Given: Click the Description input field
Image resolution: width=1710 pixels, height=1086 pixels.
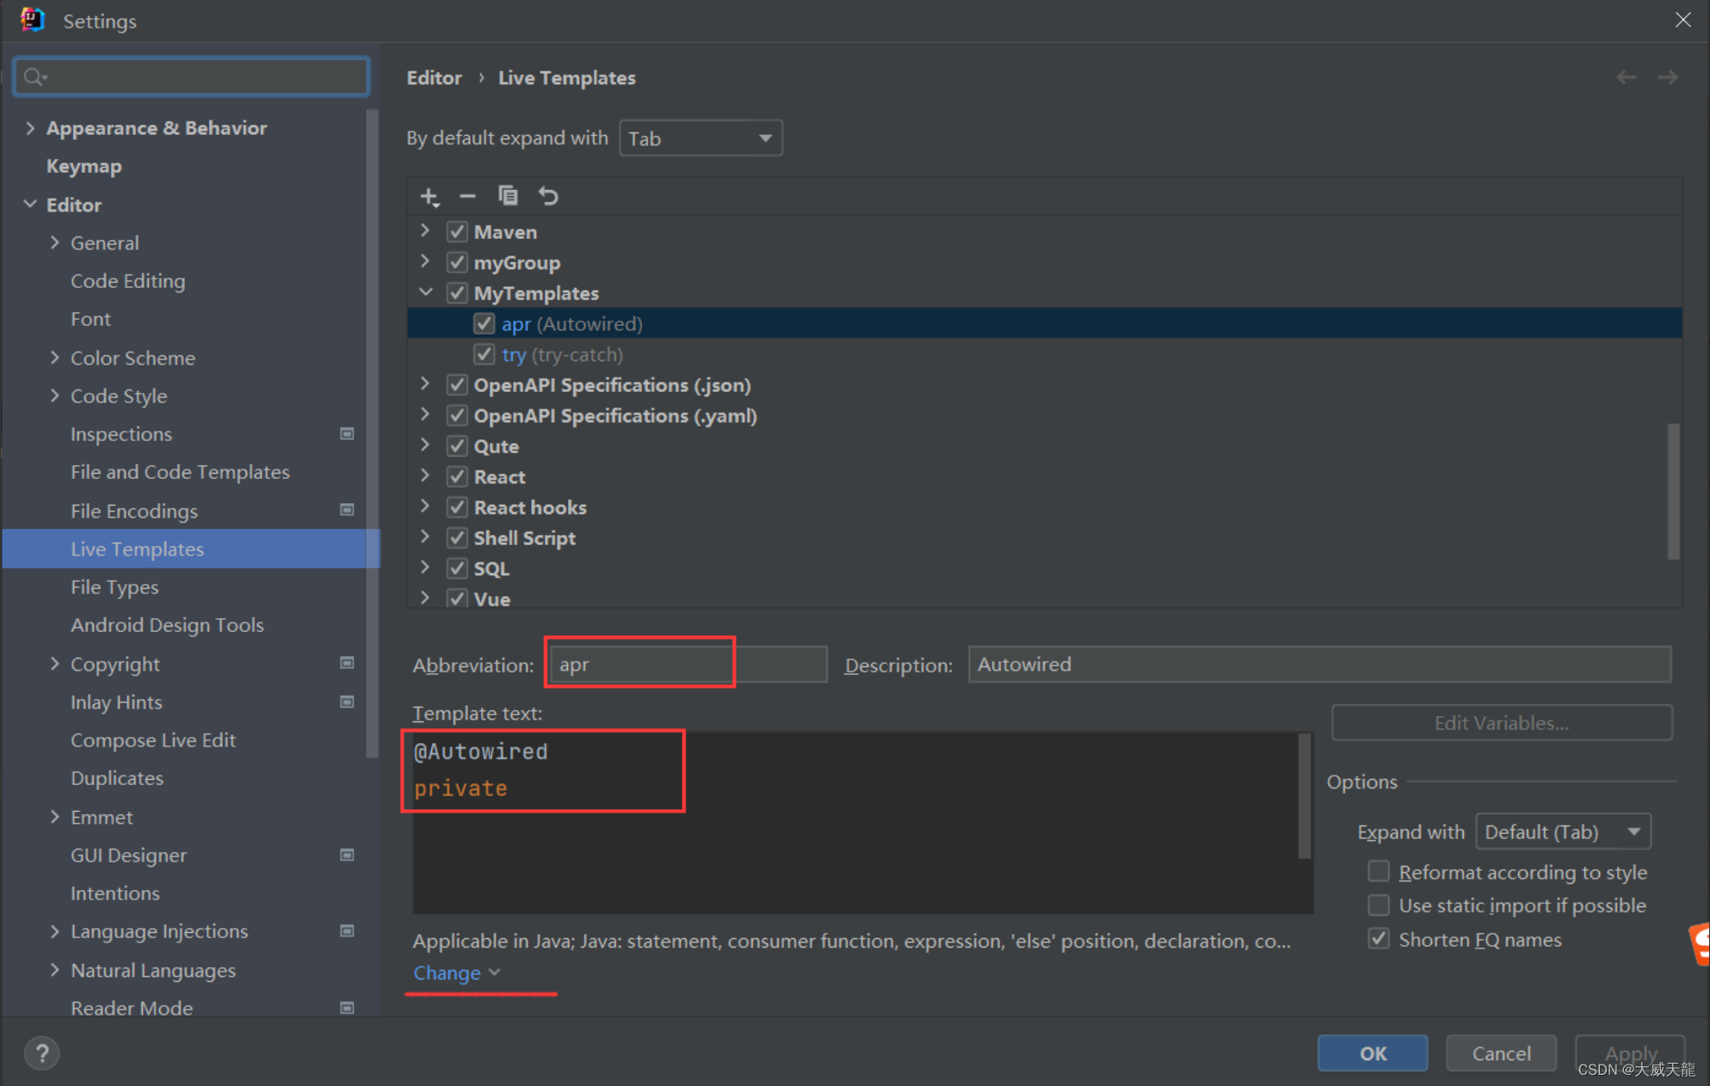Looking at the screenshot, I should pyautogui.click(x=1319, y=665).
